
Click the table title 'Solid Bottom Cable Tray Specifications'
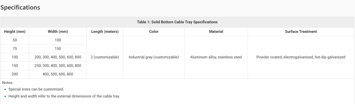[177, 22]
